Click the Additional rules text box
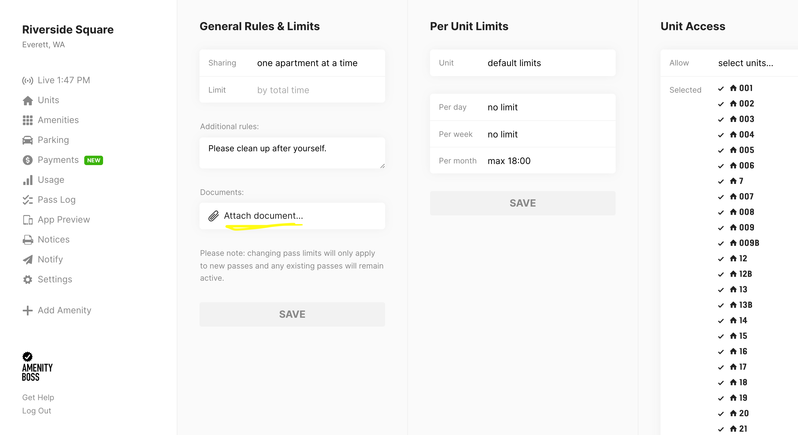Viewport: 798px width, 435px height. (x=292, y=153)
